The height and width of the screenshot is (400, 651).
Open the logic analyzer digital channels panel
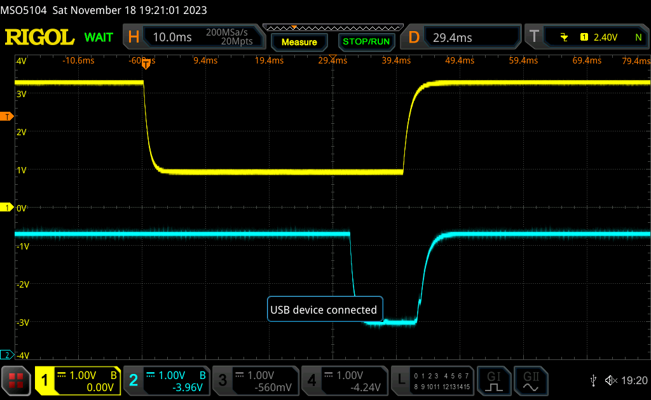click(432, 380)
